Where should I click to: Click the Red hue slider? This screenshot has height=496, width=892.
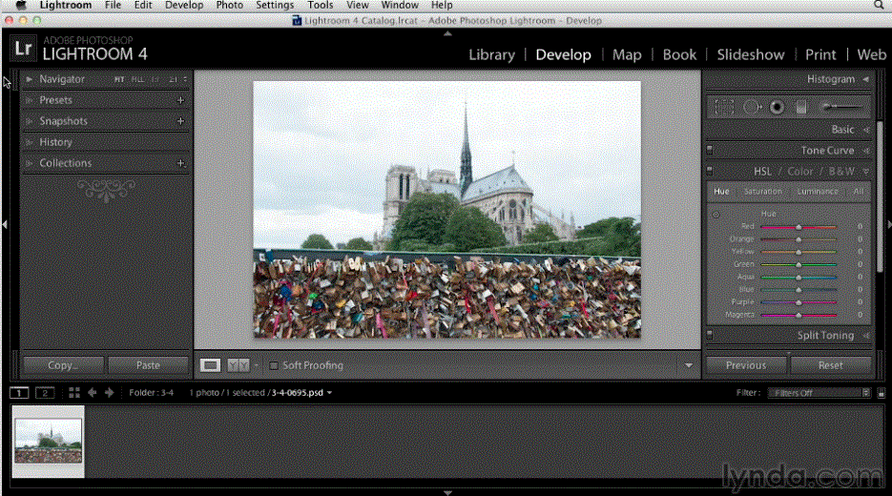799,227
